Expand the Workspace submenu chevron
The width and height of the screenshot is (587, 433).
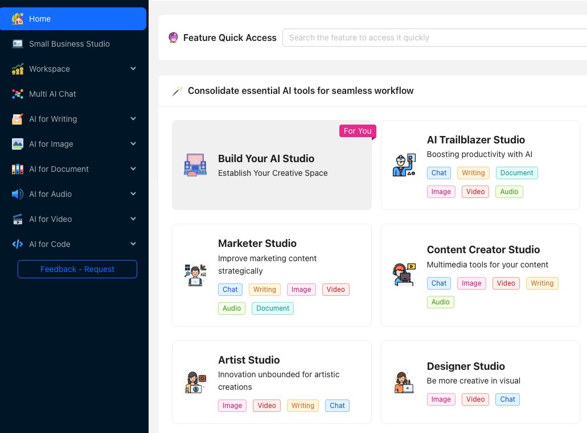click(x=133, y=69)
